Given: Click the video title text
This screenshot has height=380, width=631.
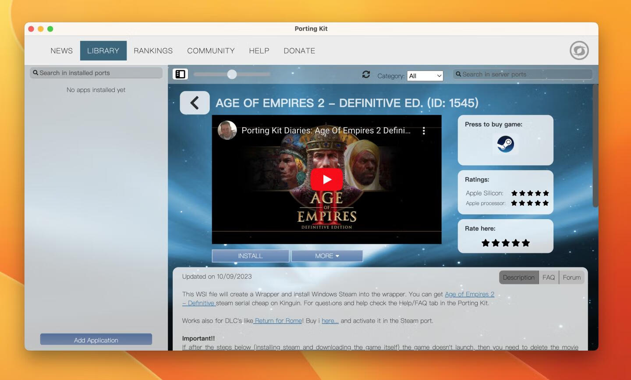Looking at the screenshot, I should (x=326, y=131).
